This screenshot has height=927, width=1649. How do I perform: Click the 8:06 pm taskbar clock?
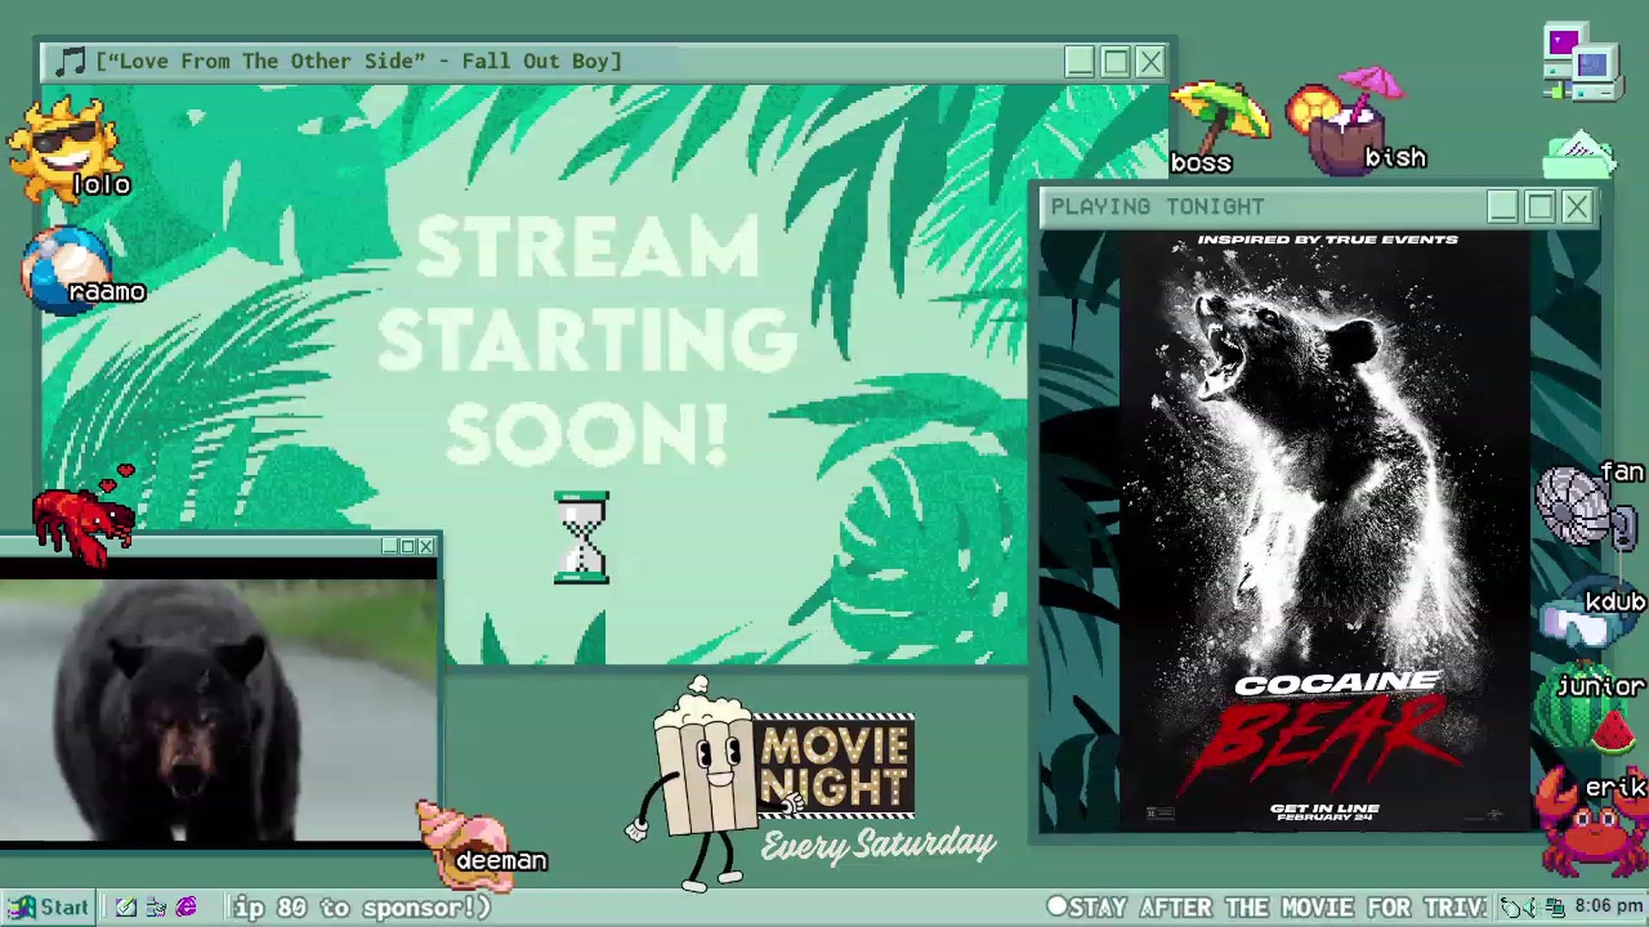pos(1608,906)
